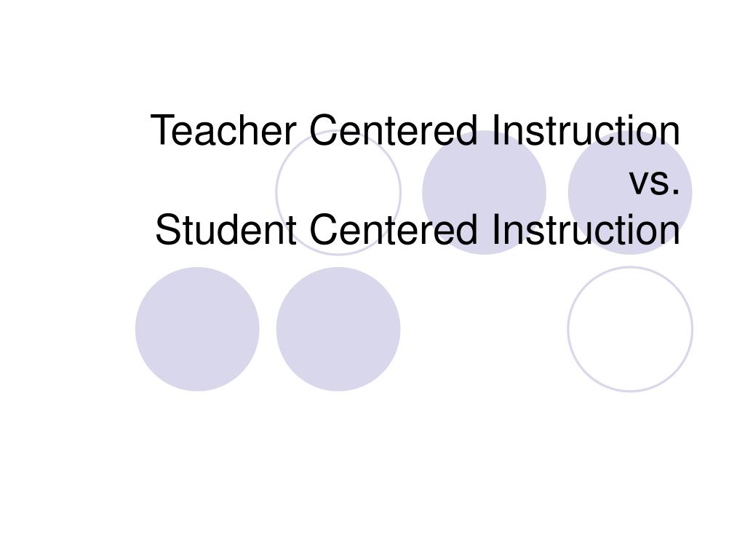The image size is (745, 559).
Task: Click the leftmost filled circle in bottom row
Action: 197,329
